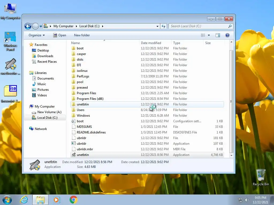Select the unetbtin folder row
The image size is (274, 205).
147,104
